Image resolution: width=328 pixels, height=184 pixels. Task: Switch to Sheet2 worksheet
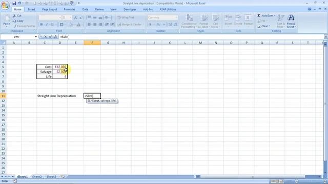37,177
